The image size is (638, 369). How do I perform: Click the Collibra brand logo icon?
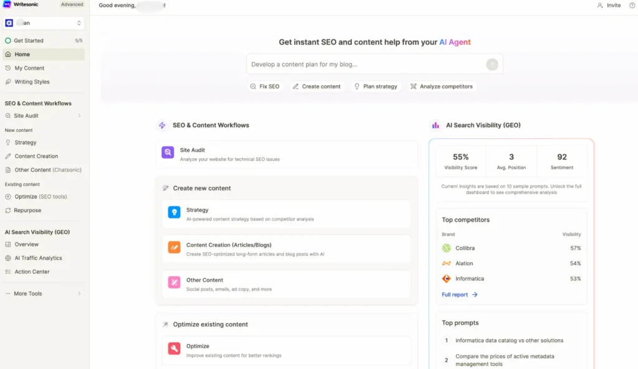point(446,248)
